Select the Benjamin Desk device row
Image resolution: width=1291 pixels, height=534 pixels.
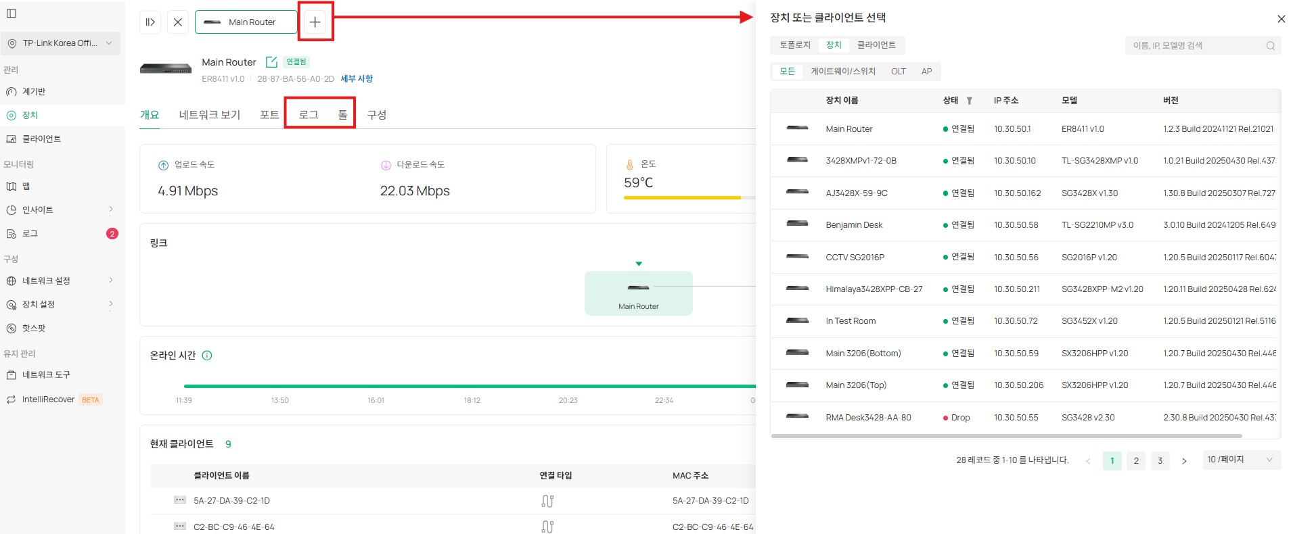click(1025, 225)
